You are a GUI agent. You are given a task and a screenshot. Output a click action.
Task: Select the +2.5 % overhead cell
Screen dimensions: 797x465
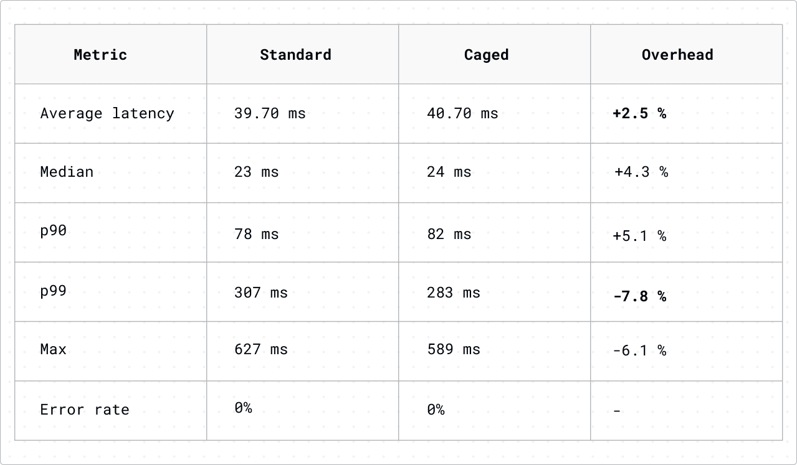tap(639, 113)
